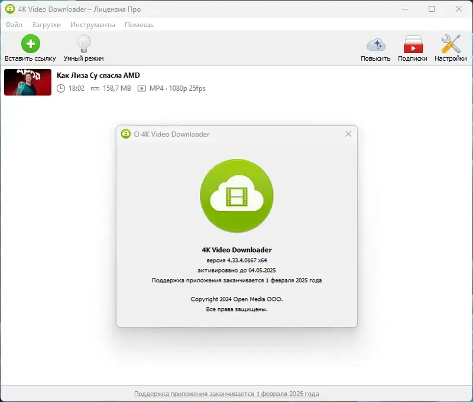Viewport: 473px width, 402px height.
Task: Open Настройки with the wrench icon
Action: pos(450,44)
